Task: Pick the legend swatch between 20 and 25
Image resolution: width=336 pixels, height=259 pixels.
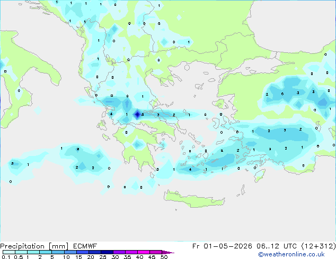Action: coord(94,252)
